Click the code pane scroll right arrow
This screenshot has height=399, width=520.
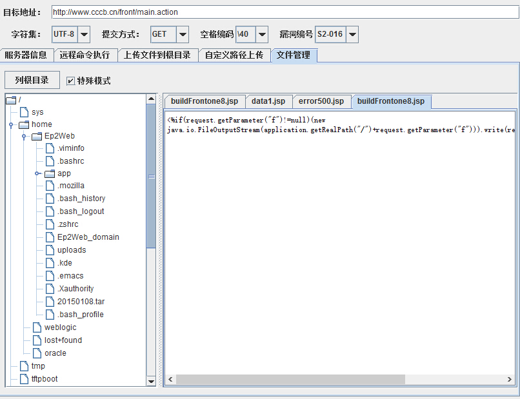[510, 379]
